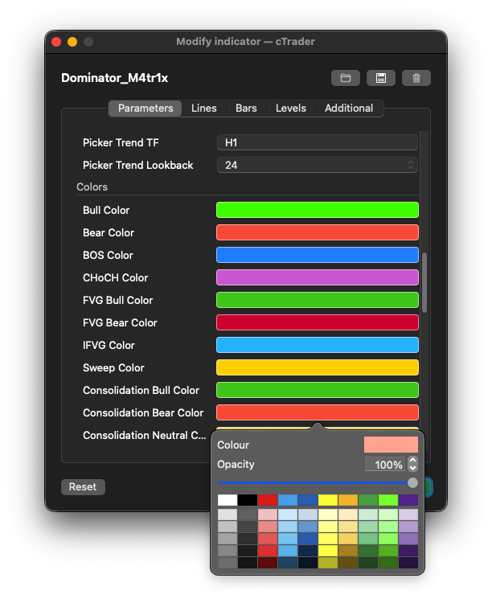Image resolution: width=492 pixels, height=607 pixels.
Task: Click the Opacity percentage field
Action: click(385, 464)
